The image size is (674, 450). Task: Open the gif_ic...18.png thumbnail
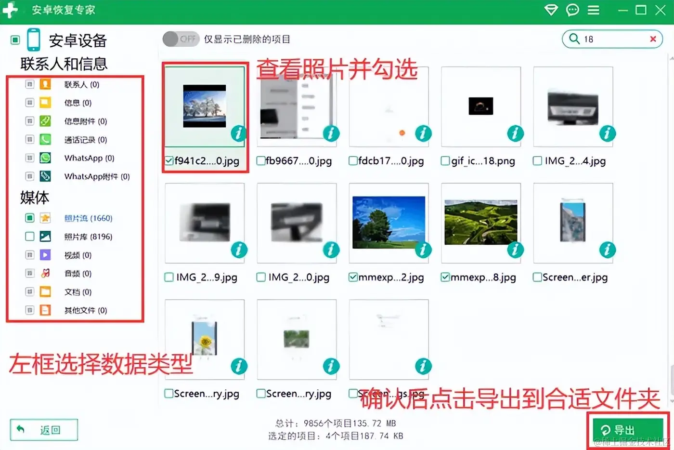click(481, 106)
